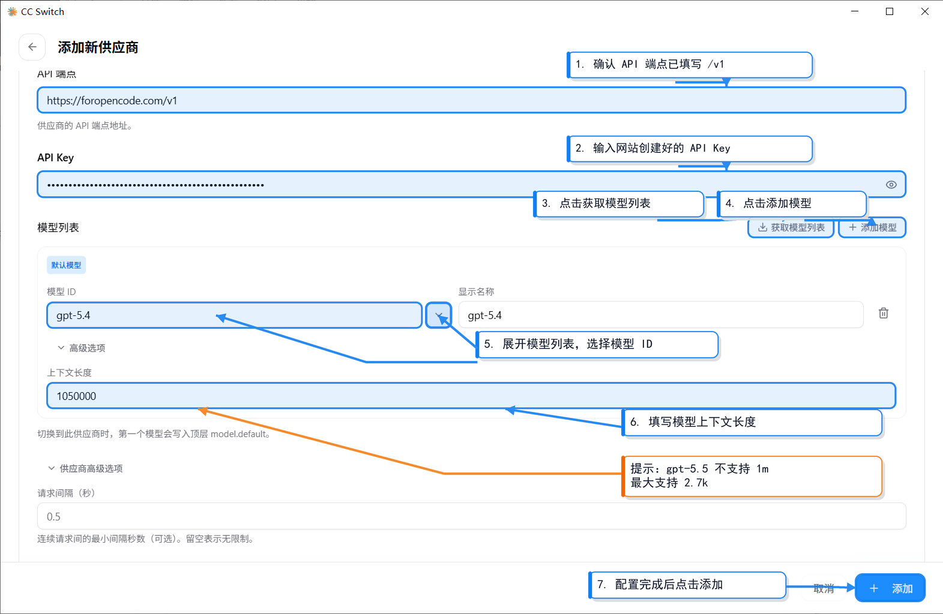Viewport: 943px width, 614px height.
Task: Click the 添加模型 button
Action: click(872, 227)
